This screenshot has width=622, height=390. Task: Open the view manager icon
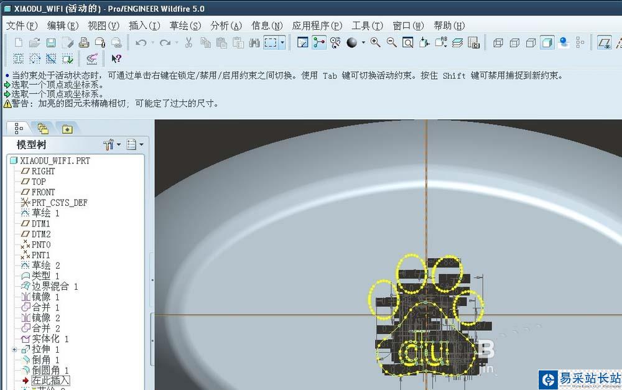click(473, 42)
